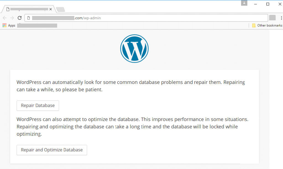Click Repair and Optimize Database
283x169 pixels.
pyautogui.click(x=52, y=150)
